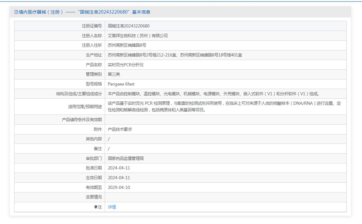Select approving department 国家药品监督管理局
This screenshot has height=224, width=362.
point(126,158)
